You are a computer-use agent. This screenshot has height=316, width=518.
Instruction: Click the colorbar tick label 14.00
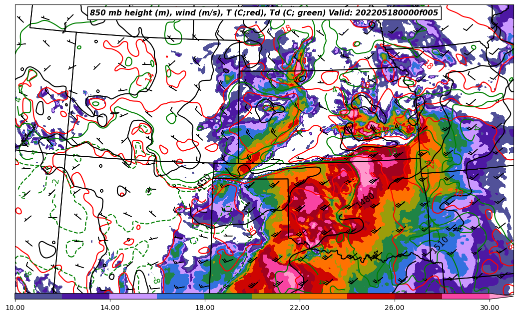click(x=110, y=308)
